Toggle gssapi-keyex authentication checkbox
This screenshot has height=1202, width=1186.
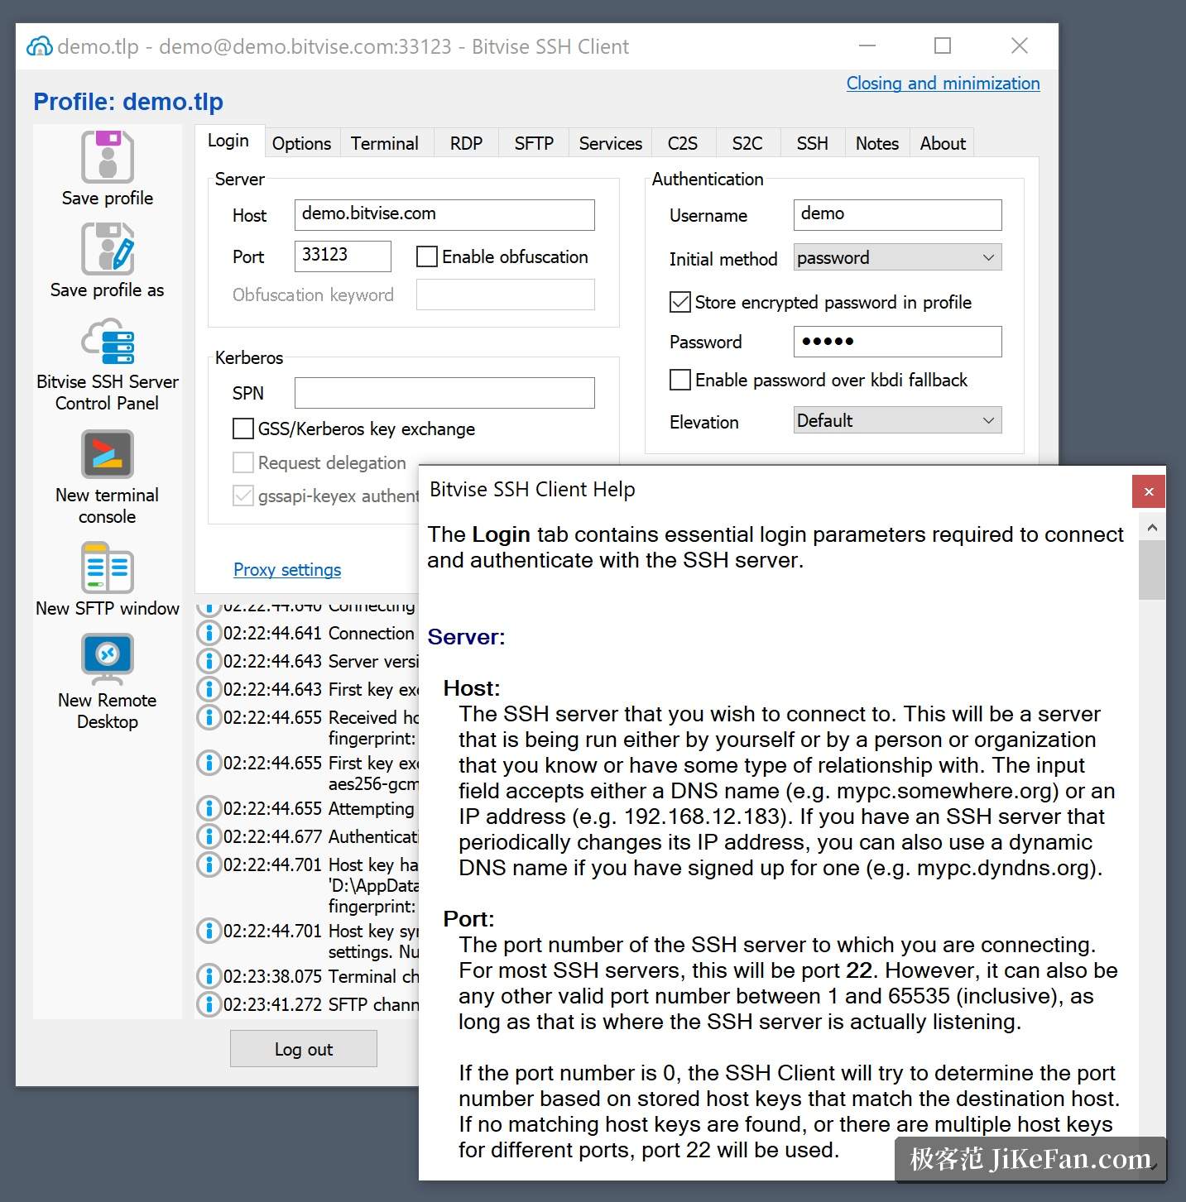pyautogui.click(x=243, y=496)
